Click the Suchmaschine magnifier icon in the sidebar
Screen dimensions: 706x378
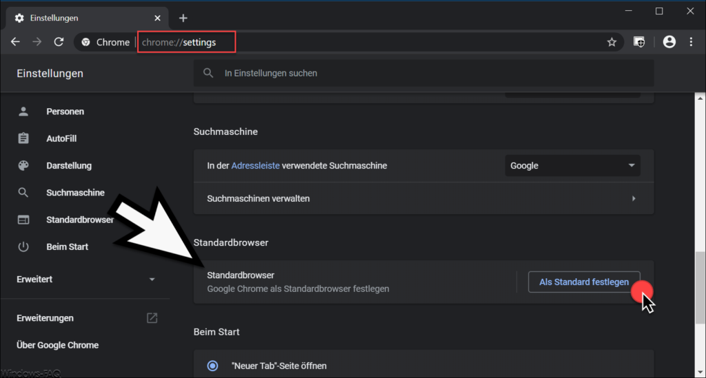pos(23,193)
